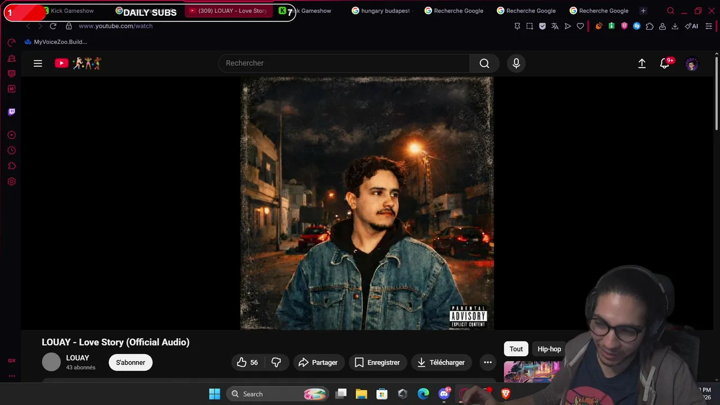Open Extensions cube icon in sidebar
The image size is (720, 405).
11,166
